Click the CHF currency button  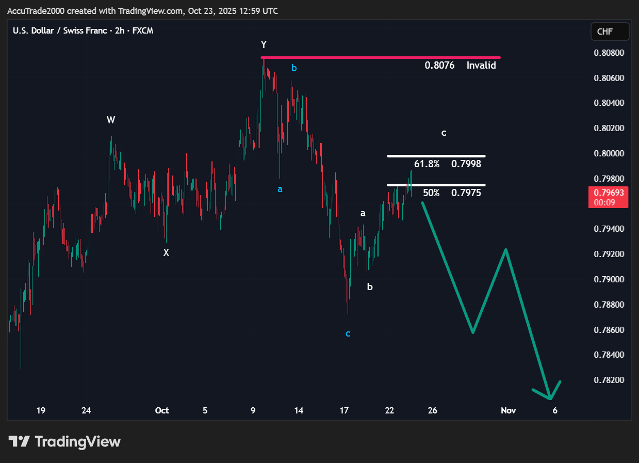click(609, 31)
